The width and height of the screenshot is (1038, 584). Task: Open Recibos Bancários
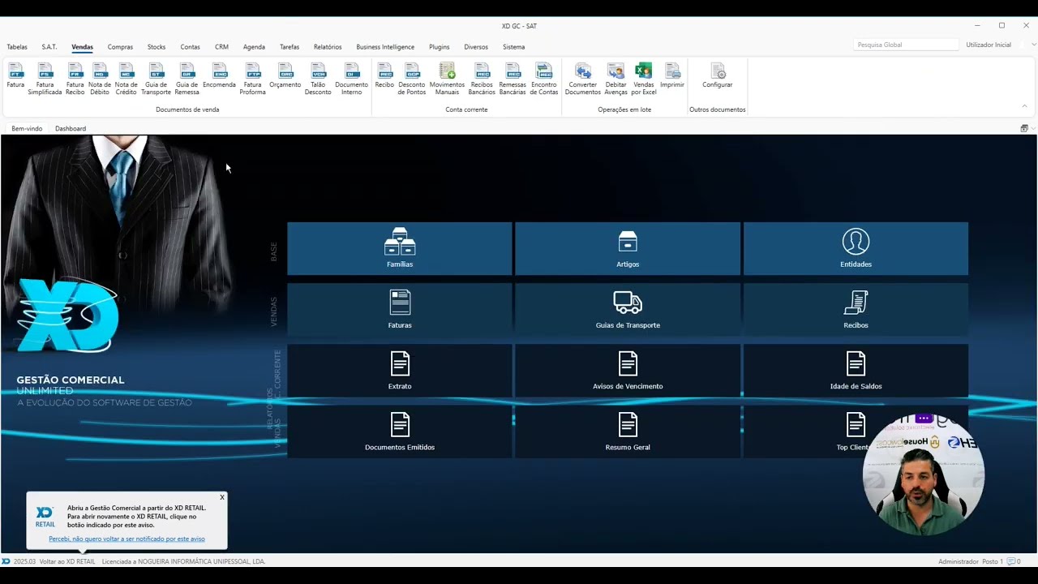pyautogui.click(x=482, y=79)
